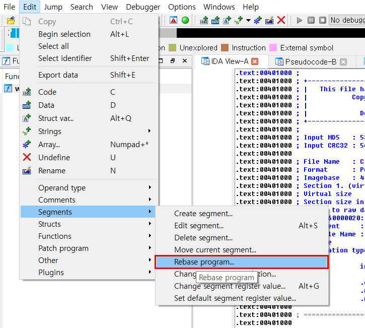Click the Strings toolbar icon
This screenshot has height=328, width=365.
(239, 21)
